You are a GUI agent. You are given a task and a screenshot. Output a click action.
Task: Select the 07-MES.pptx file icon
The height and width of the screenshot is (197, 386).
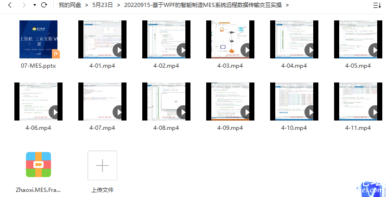coord(38,39)
